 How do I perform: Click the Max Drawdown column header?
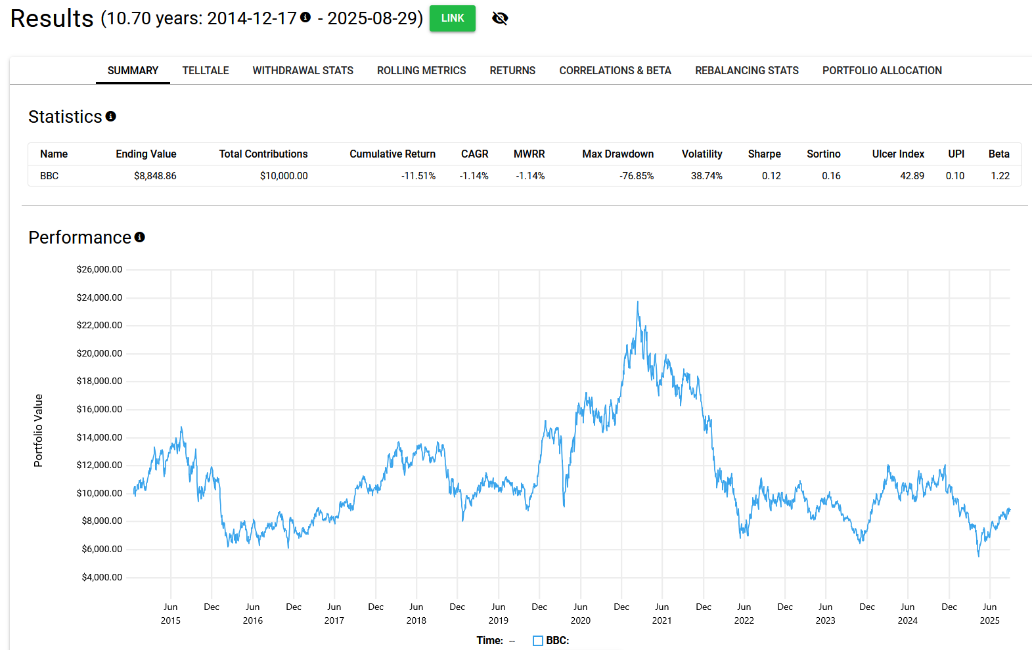point(618,154)
